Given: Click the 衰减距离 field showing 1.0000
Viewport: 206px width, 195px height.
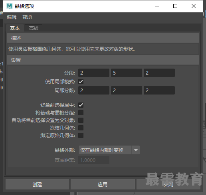Looking at the screenshot, I should point(94,160).
